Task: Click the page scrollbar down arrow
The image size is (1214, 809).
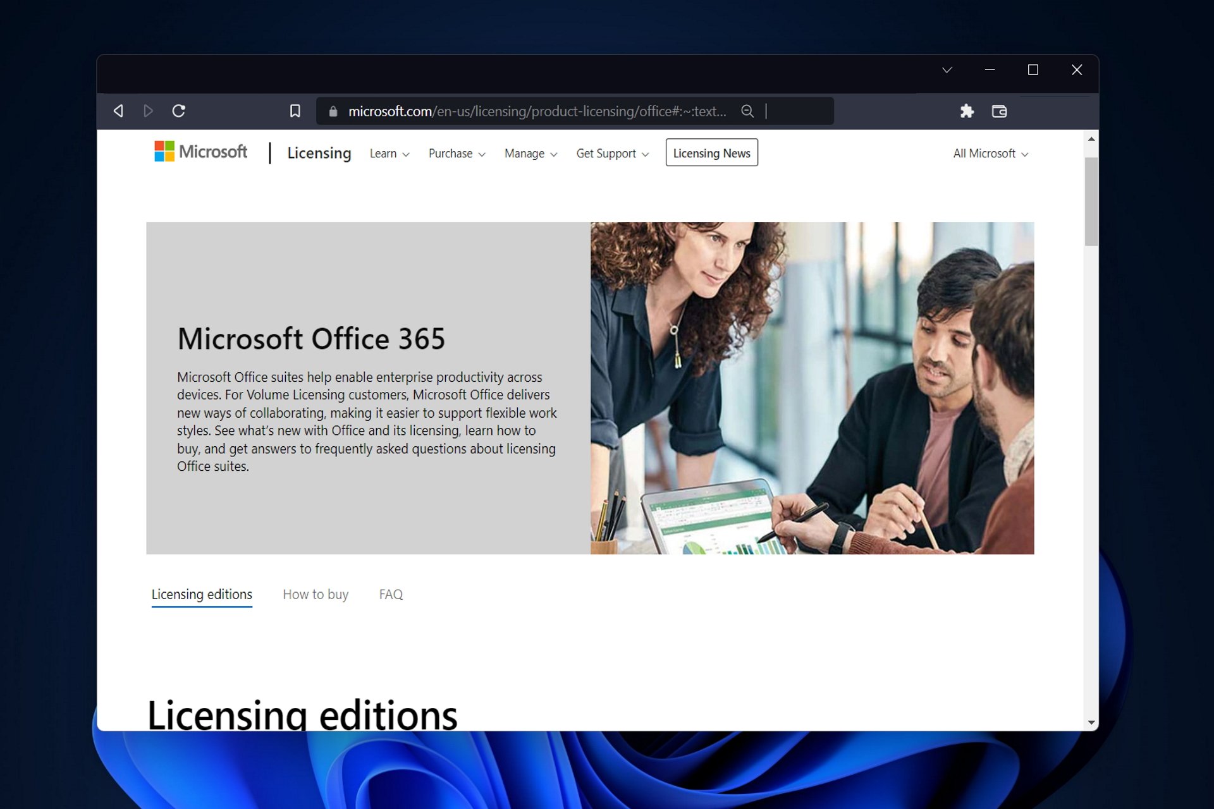Action: click(1091, 722)
